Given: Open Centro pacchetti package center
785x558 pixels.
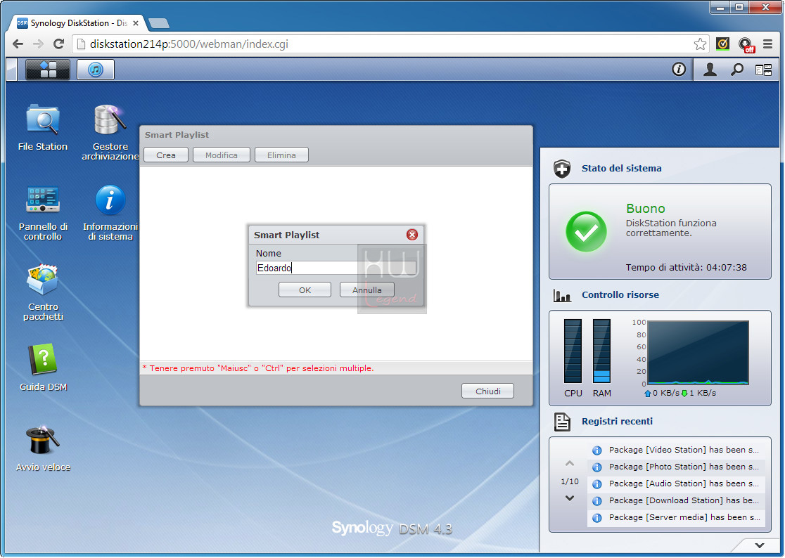Looking at the screenshot, I should point(42,280).
